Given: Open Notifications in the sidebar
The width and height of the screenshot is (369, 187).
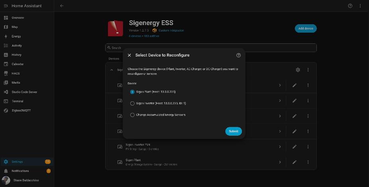Looking at the screenshot, I should tap(27, 171).
